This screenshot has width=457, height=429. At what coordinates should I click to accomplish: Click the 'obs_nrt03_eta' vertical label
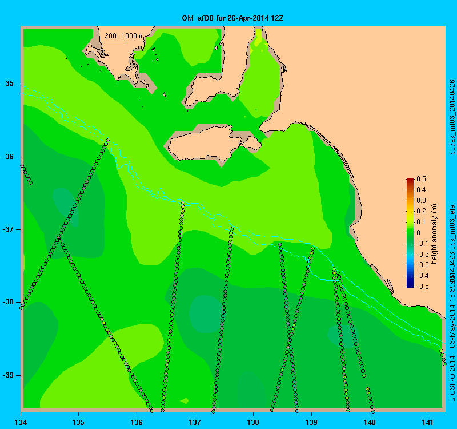point(452,228)
